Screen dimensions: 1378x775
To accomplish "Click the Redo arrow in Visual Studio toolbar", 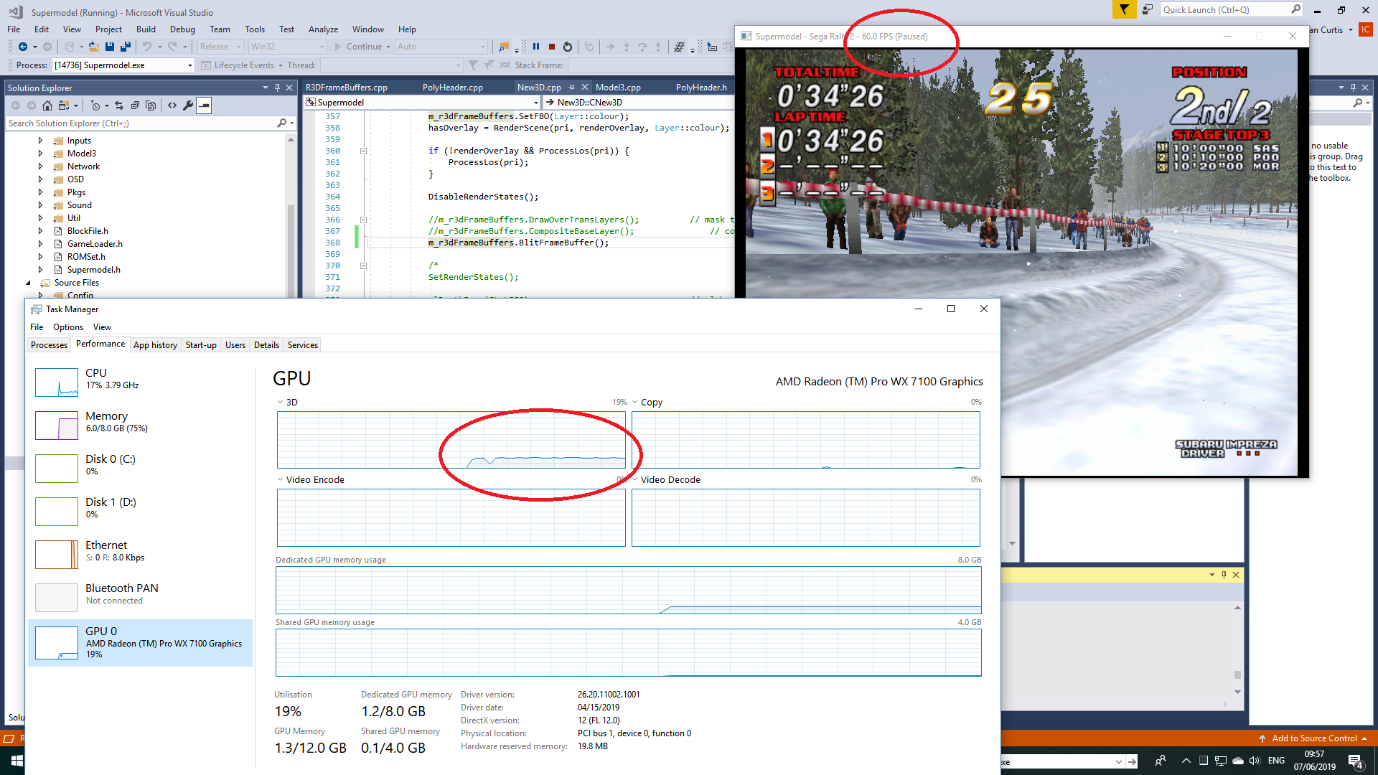I will (x=172, y=47).
